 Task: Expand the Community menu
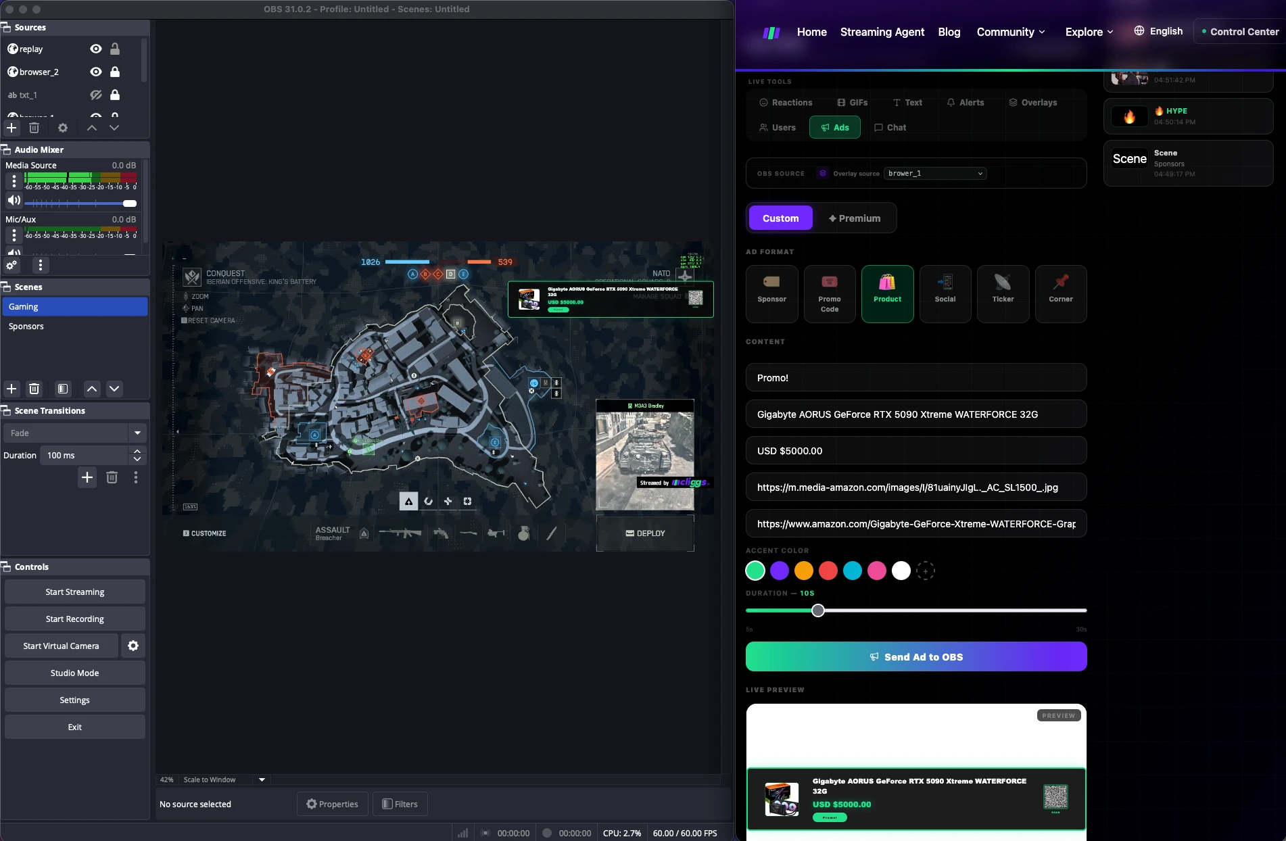[1011, 32]
